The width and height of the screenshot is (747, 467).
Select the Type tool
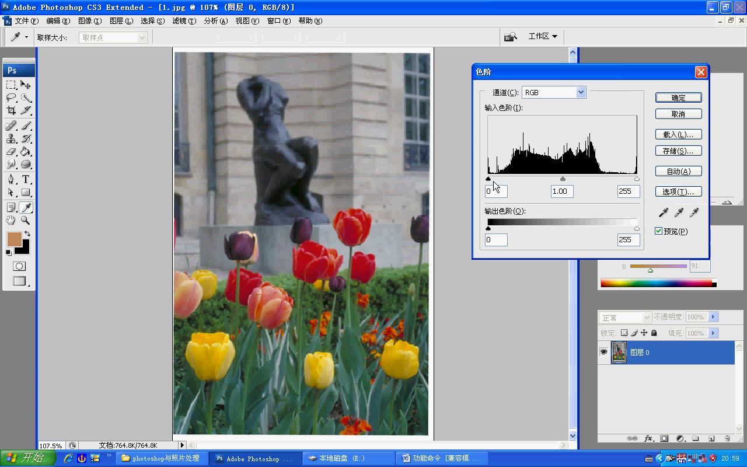tap(26, 179)
